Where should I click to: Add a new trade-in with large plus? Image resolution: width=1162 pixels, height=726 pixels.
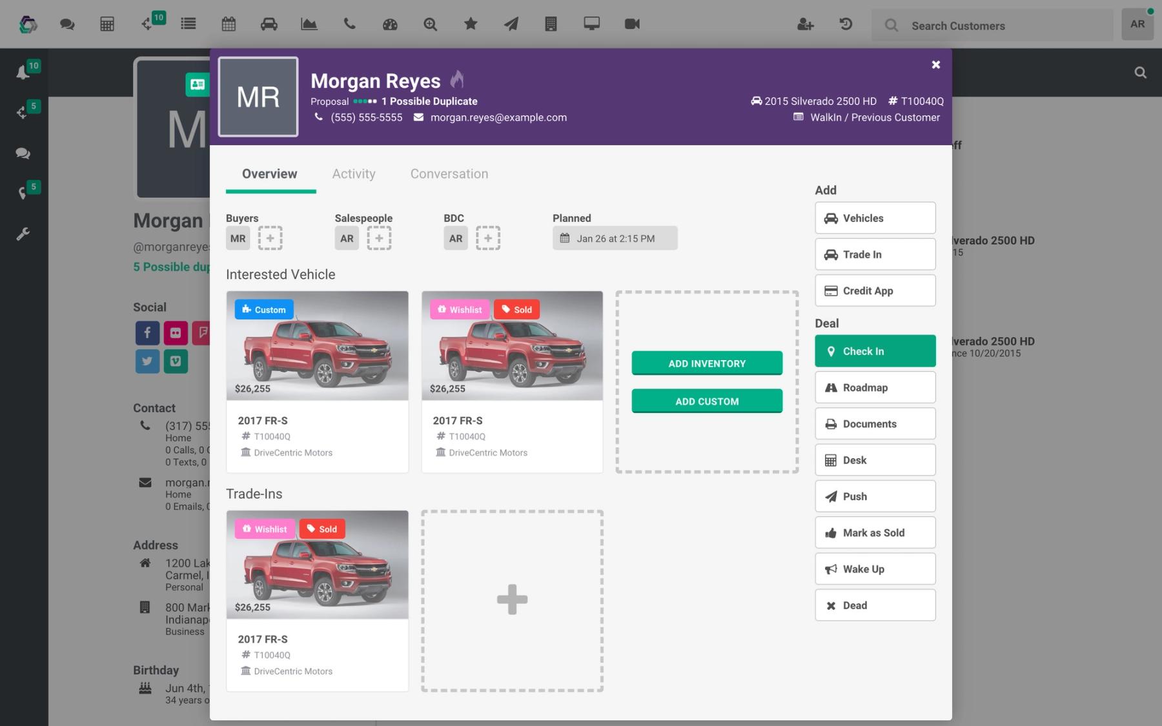coord(512,601)
